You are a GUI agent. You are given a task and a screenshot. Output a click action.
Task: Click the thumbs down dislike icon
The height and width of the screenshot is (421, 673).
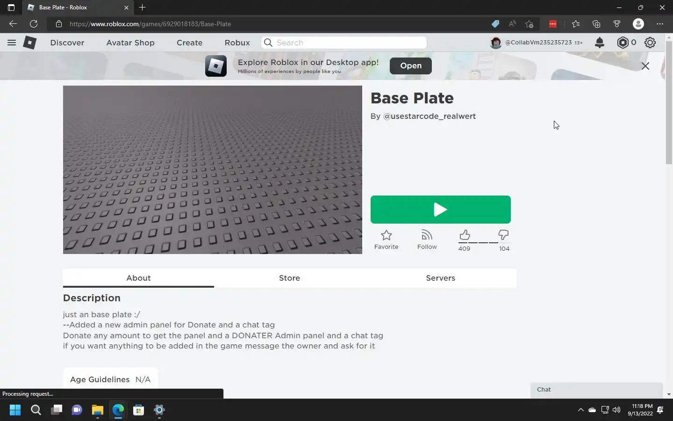[x=503, y=235]
